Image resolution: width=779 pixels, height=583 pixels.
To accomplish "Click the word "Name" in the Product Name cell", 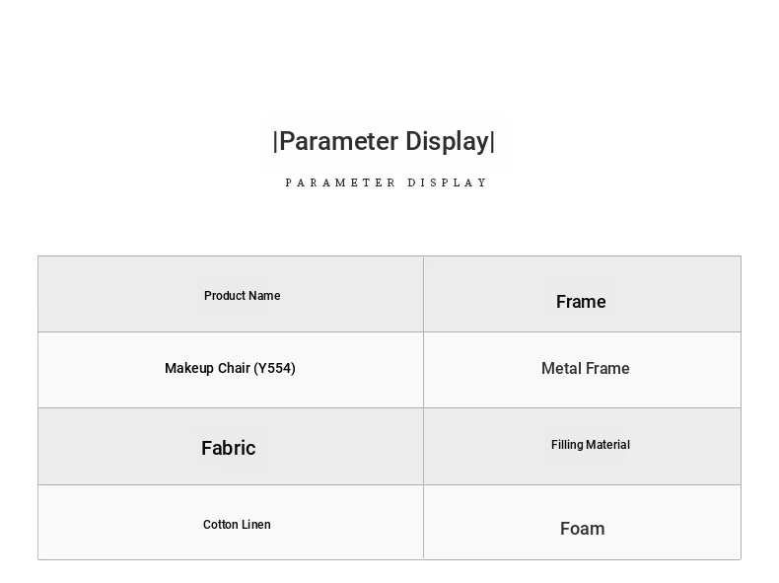I will [265, 296].
